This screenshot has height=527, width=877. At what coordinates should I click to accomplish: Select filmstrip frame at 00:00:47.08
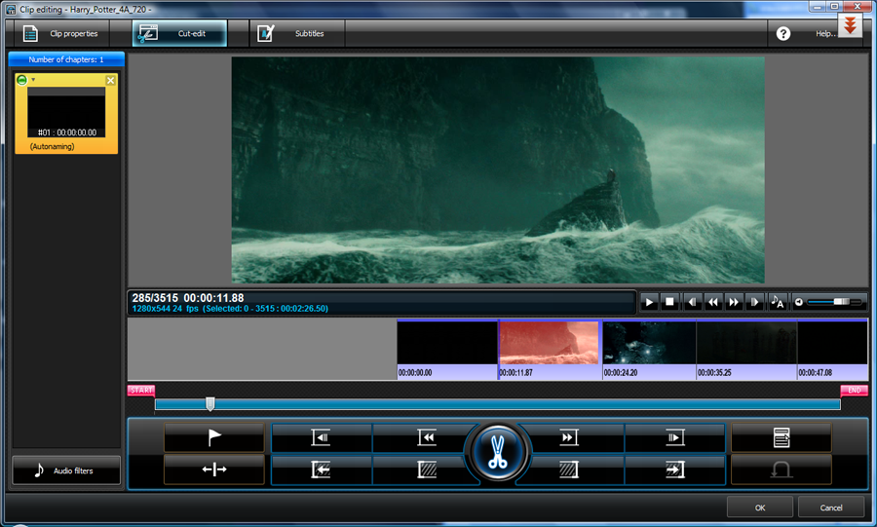tap(833, 350)
